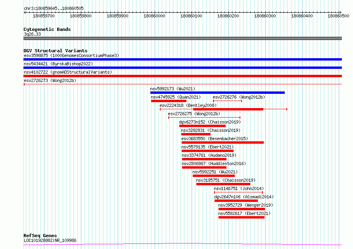353x249 pixels.
Task: Click the RefSeq Genes track title
Action: [x=40, y=236]
